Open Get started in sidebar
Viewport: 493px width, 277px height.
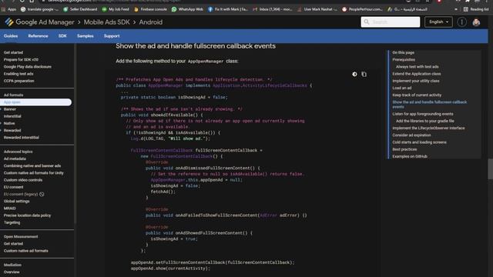pyautogui.click(x=13, y=52)
